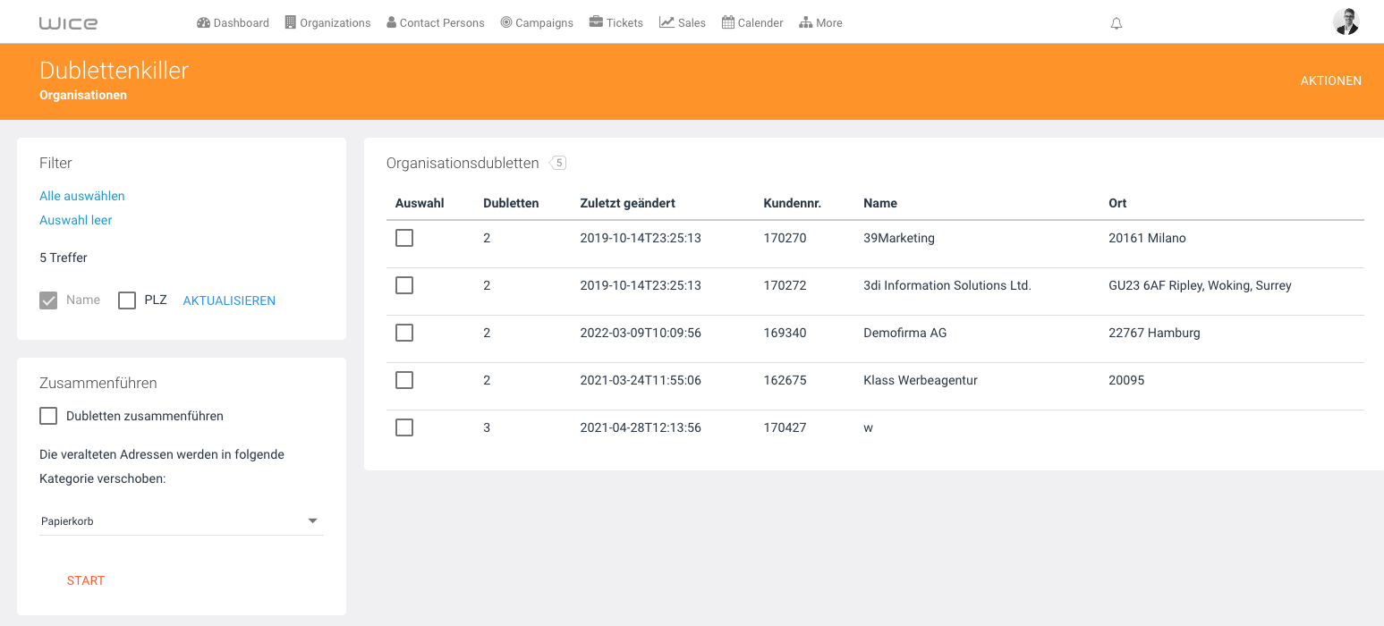Viewport: 1384px width, 626px height.
Task: Select the checkbox for 39Marketing
Action: [x=404, y=238]
